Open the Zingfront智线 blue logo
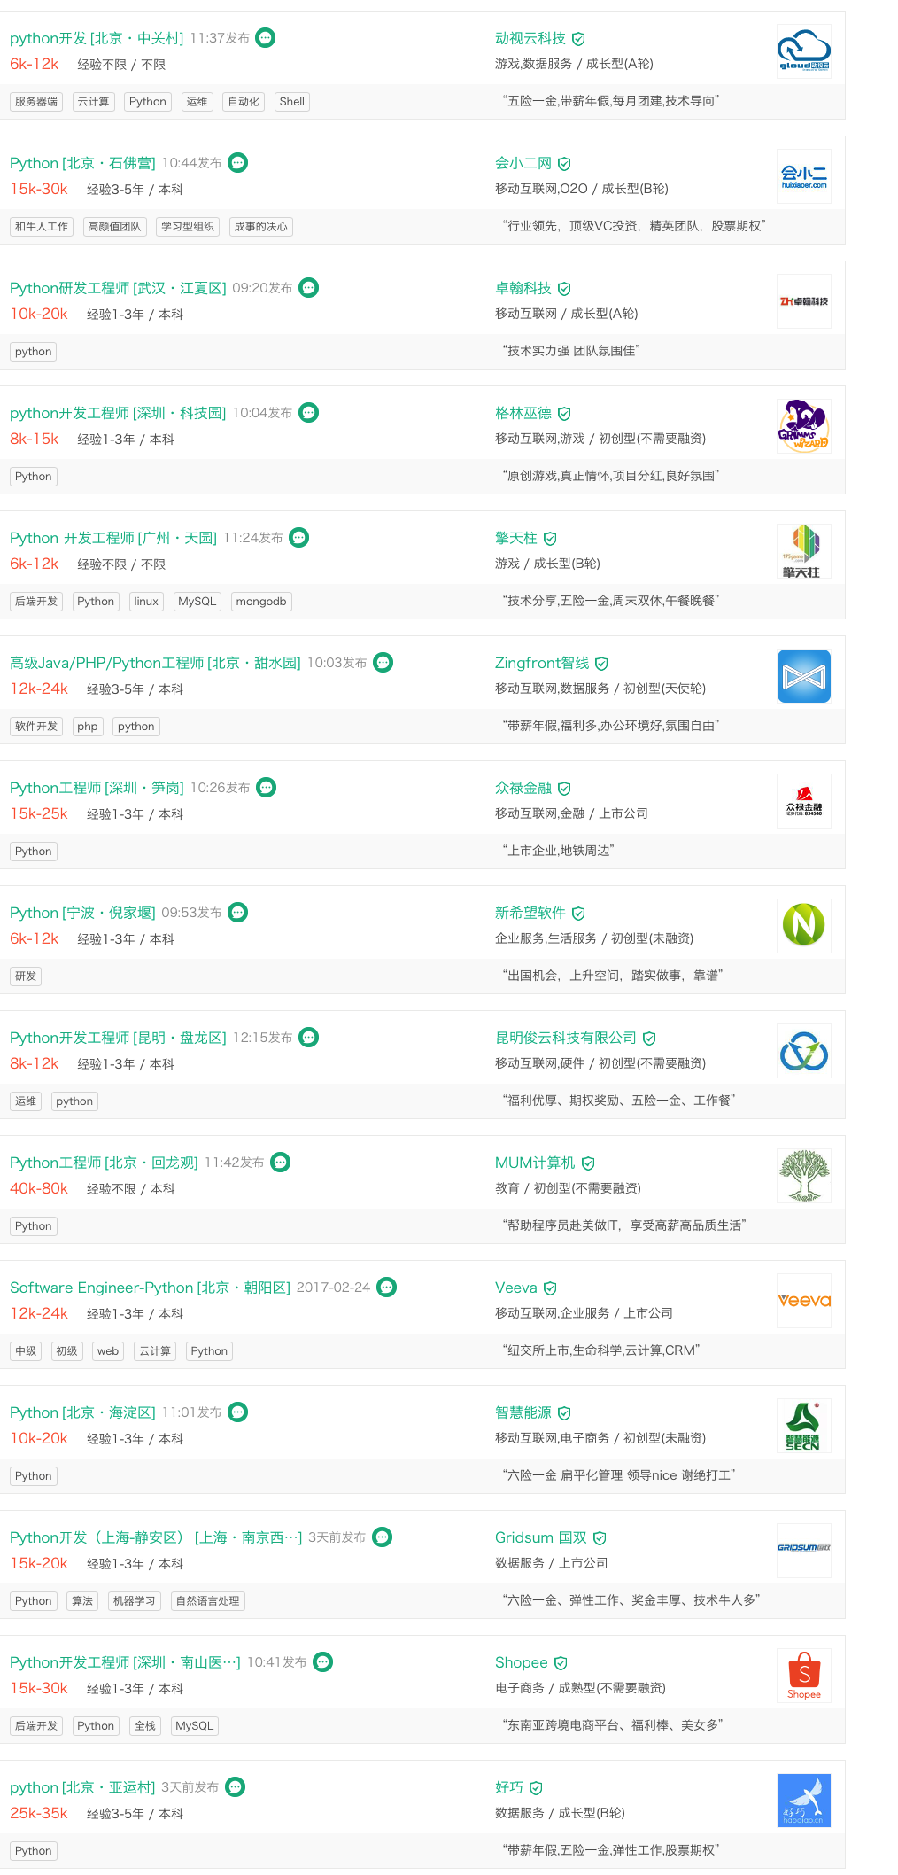This screenshot has width=898, height=1875. (x=803, y=676)
